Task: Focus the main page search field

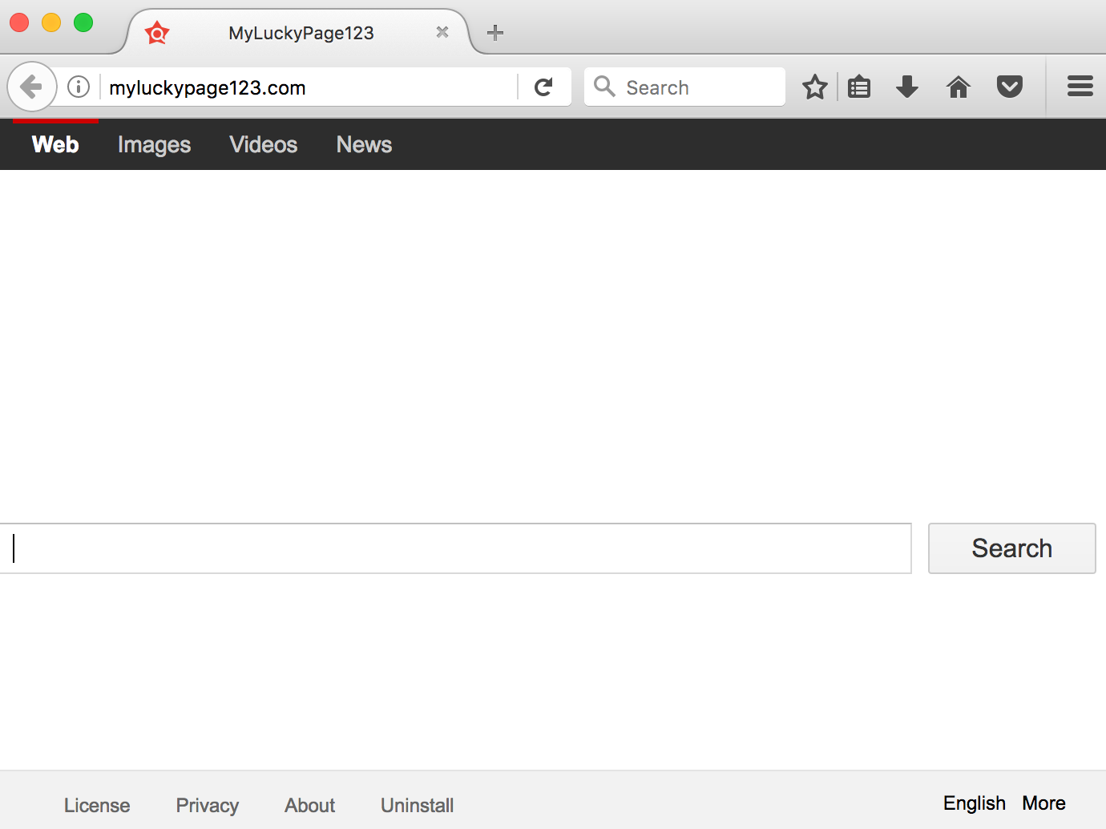Action: (x=457, y=548)
